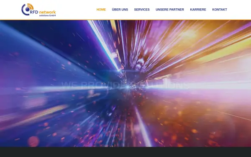Go to the ÜBER UNS page
Viewport: 251px width, 157px height.
point(120,10)
